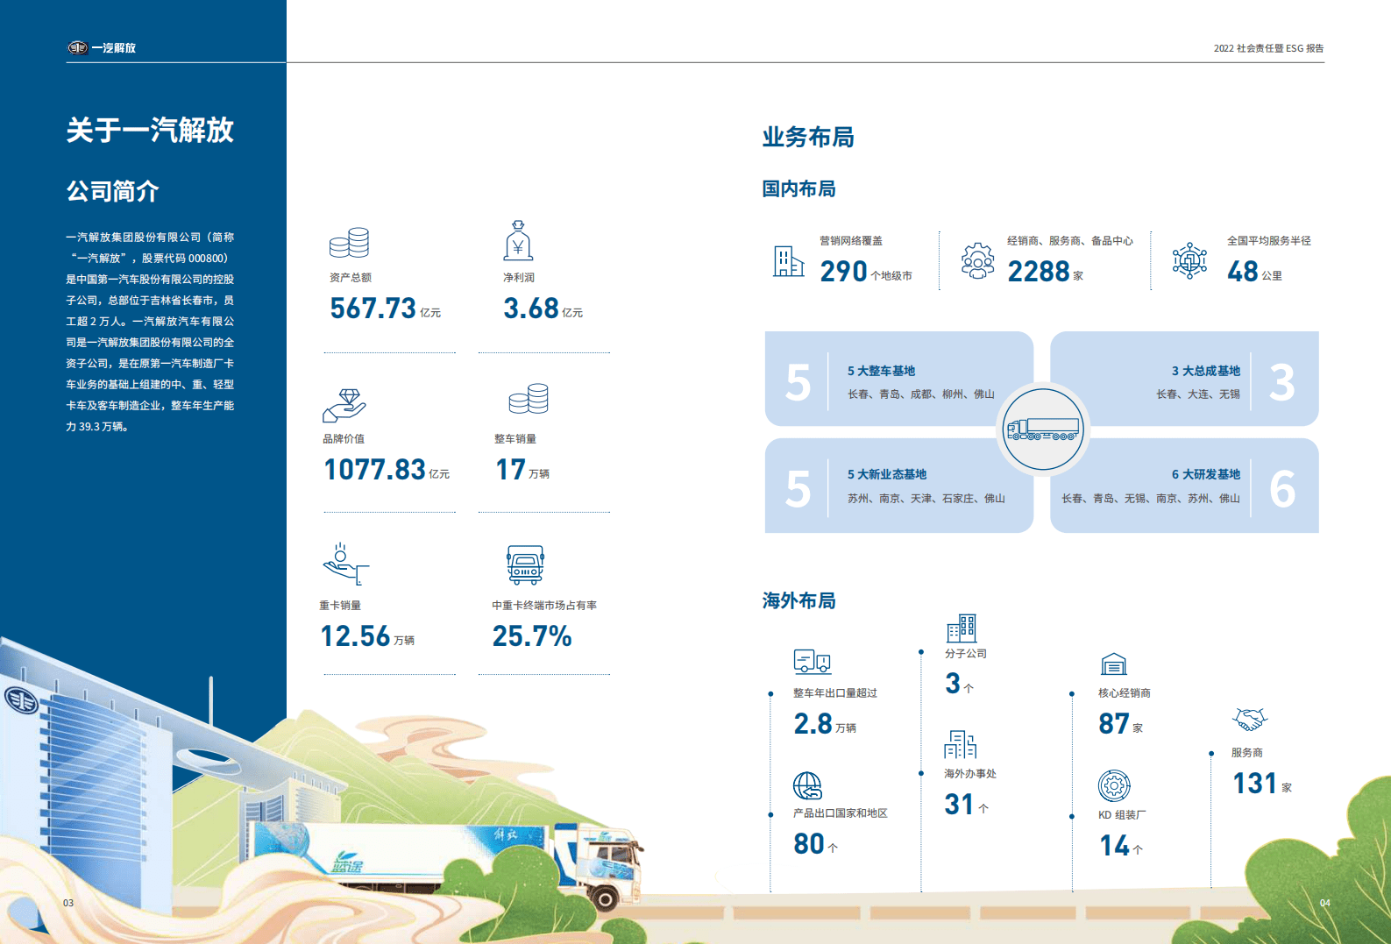Click the 国内布局 subheading

click(x=798, y=188)
